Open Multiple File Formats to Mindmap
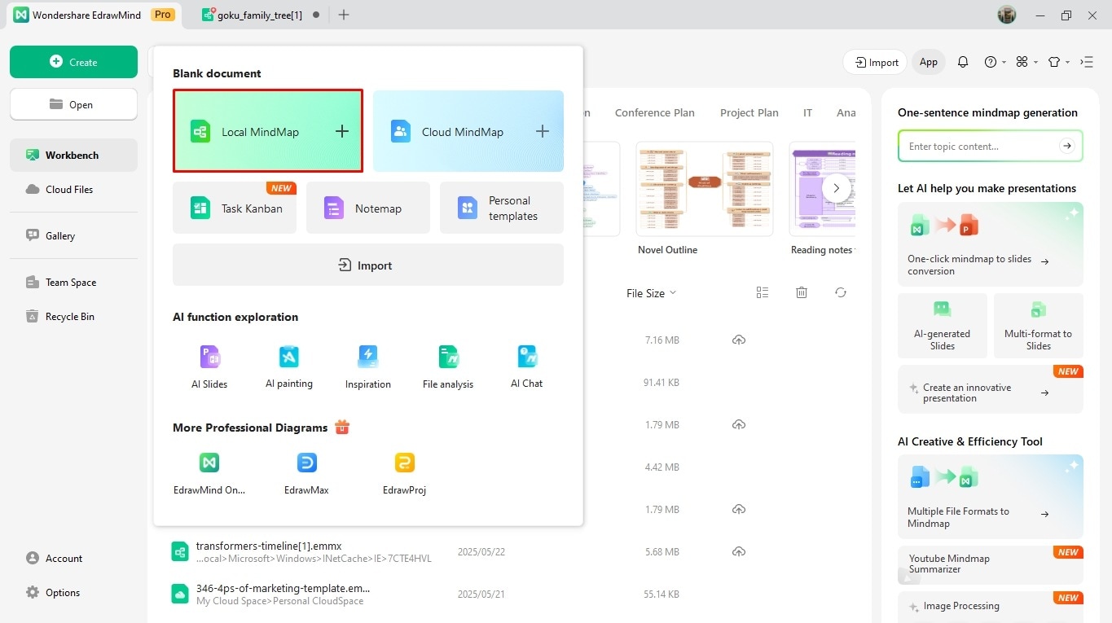Image resolution: width=1112 pixels, height=623 pixels. click(x=991, y=497)
